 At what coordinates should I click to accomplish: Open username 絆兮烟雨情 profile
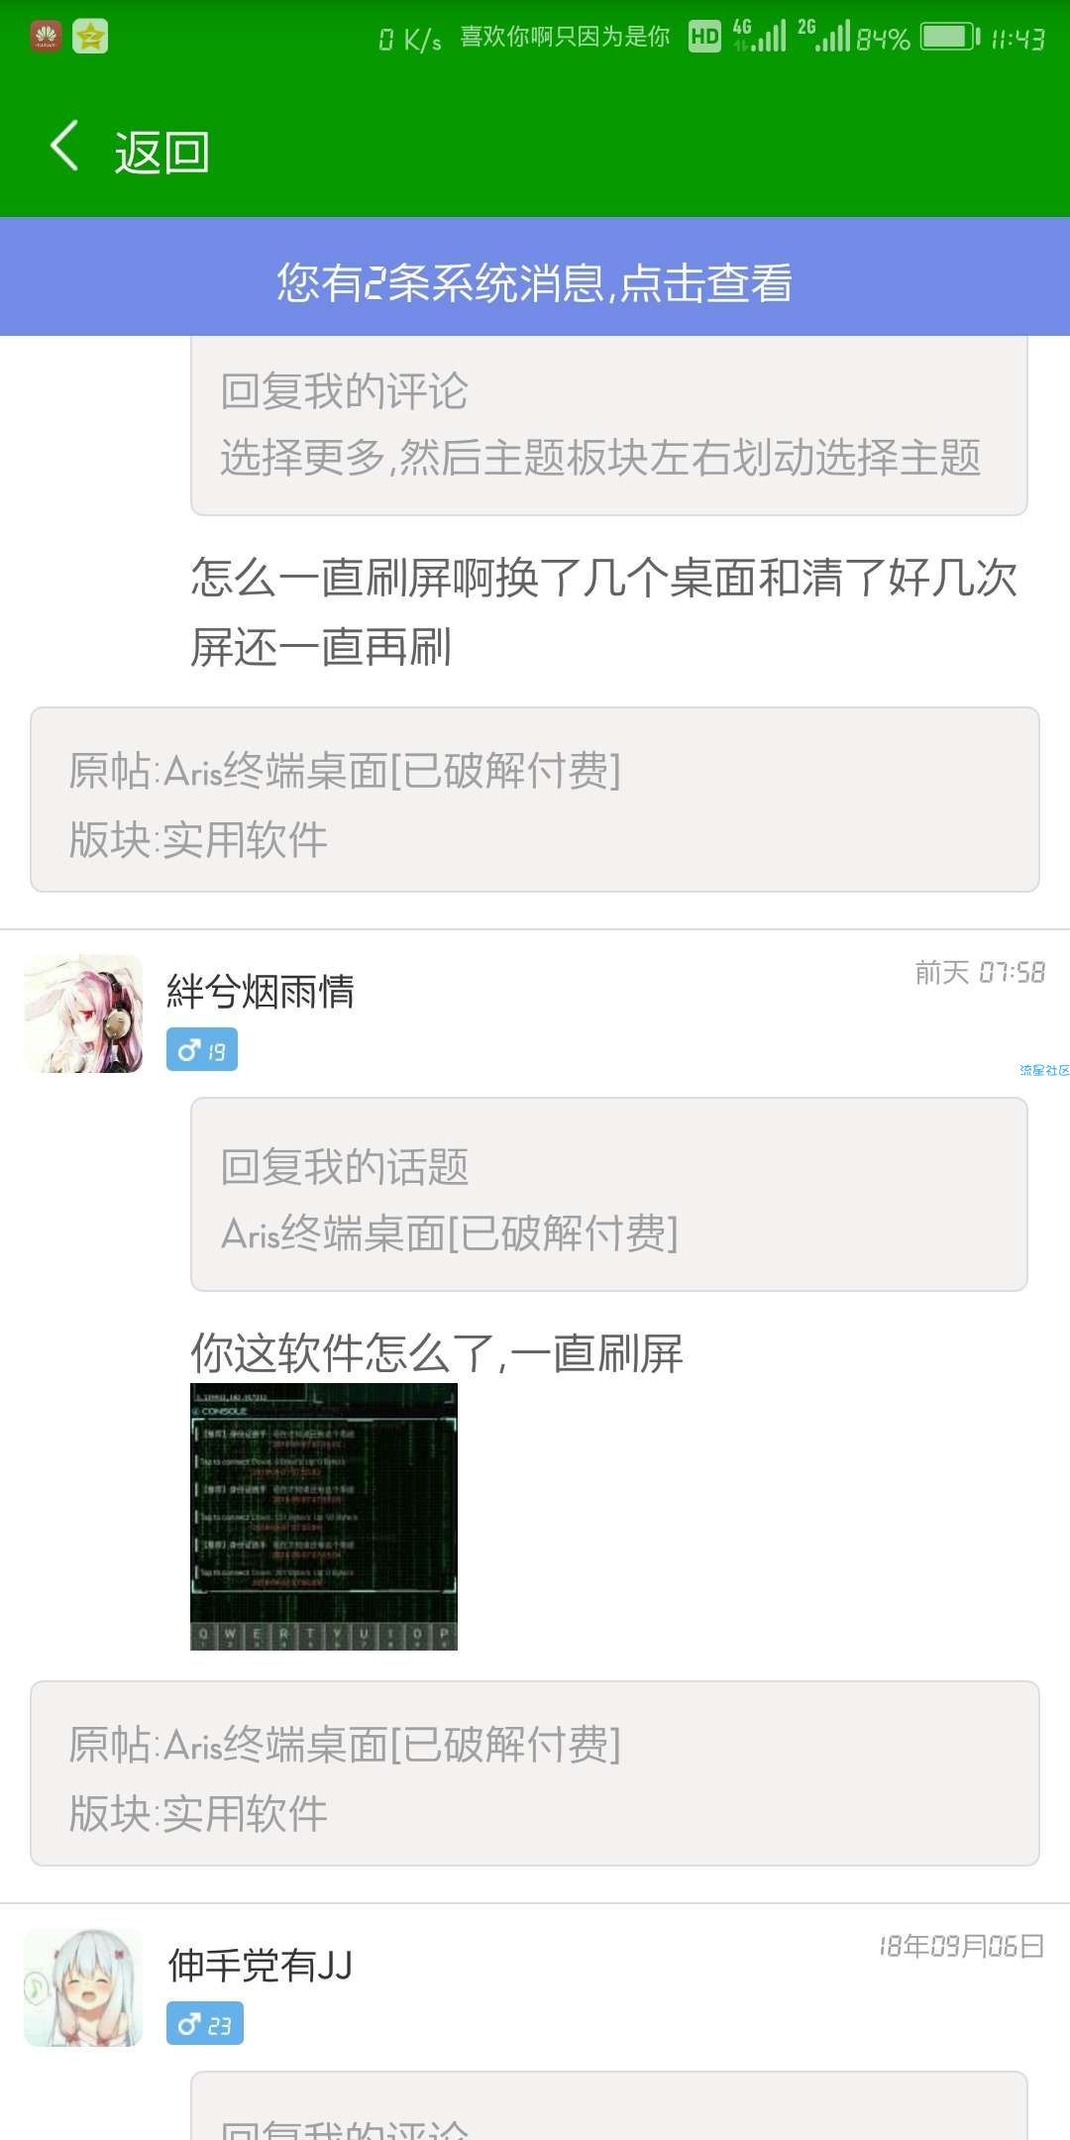click(261, 991)
